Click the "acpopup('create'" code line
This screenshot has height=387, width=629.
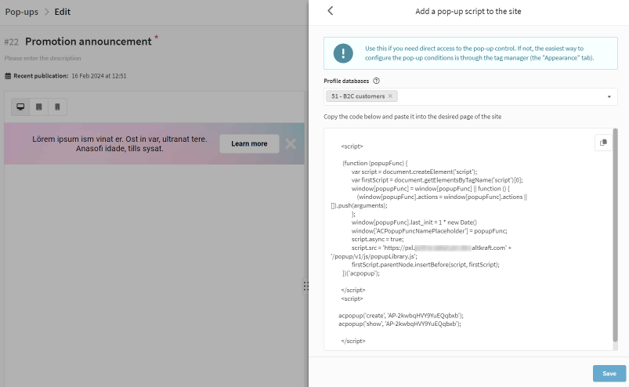tap(401, 315)
